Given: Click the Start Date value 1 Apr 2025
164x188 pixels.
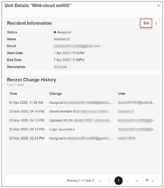Looking at the screenshot, I should (x=69, y=53).
